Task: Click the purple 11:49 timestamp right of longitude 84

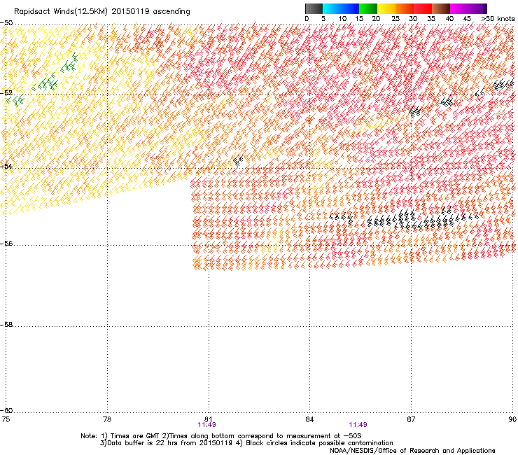Action: [x=358, y=425]
